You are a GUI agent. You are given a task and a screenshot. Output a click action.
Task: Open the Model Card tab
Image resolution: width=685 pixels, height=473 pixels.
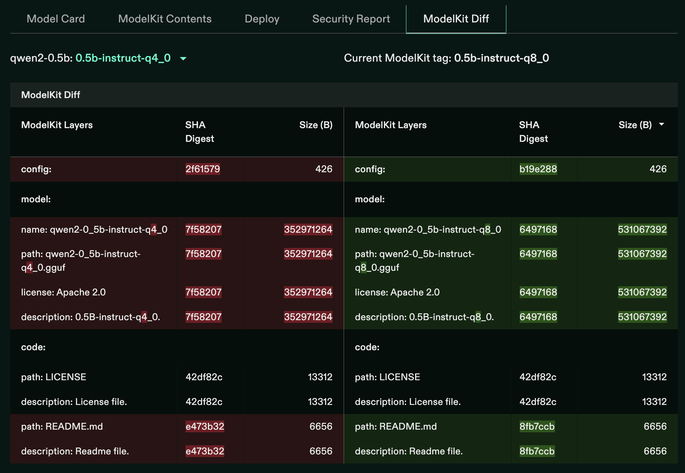click(x=55, y=19)
